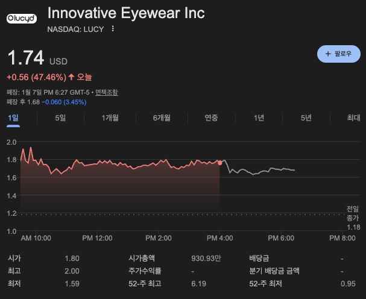366x299 pixels.
Task: Click the PM 12:00 axis label
Action: (x=97, y=238)
